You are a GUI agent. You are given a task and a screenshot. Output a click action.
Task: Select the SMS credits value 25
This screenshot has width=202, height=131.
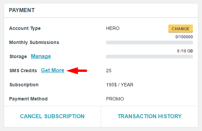click(x=109, y=71)
